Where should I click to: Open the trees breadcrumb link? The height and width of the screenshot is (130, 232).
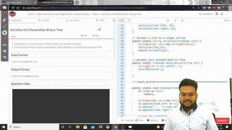pyautogui.click(x=95, y=14)
